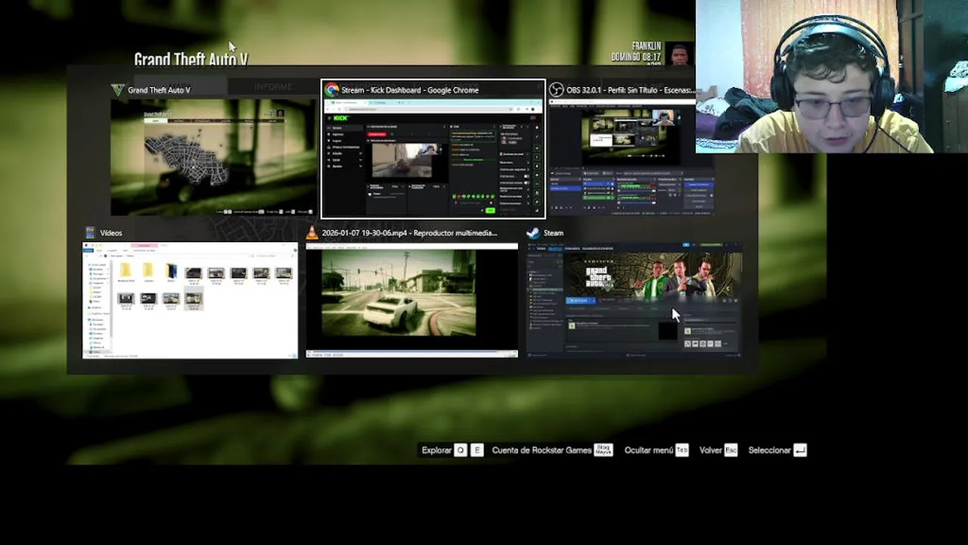Click the 'Videos' window title text
Viewport: 968px width, 545px height.
(x=111, y=233)
